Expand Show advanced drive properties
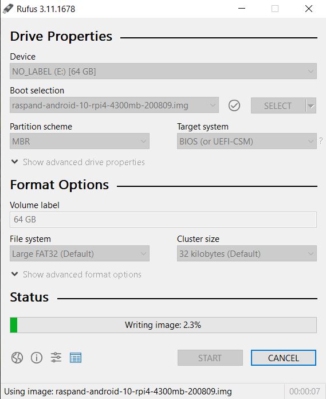326x399 pixels. pos(78,162)
